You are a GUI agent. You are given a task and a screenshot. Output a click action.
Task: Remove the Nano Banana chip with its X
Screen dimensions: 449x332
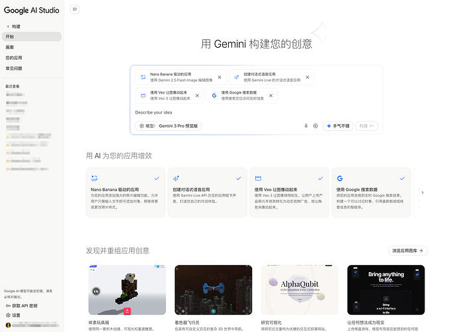pos(220,77)
